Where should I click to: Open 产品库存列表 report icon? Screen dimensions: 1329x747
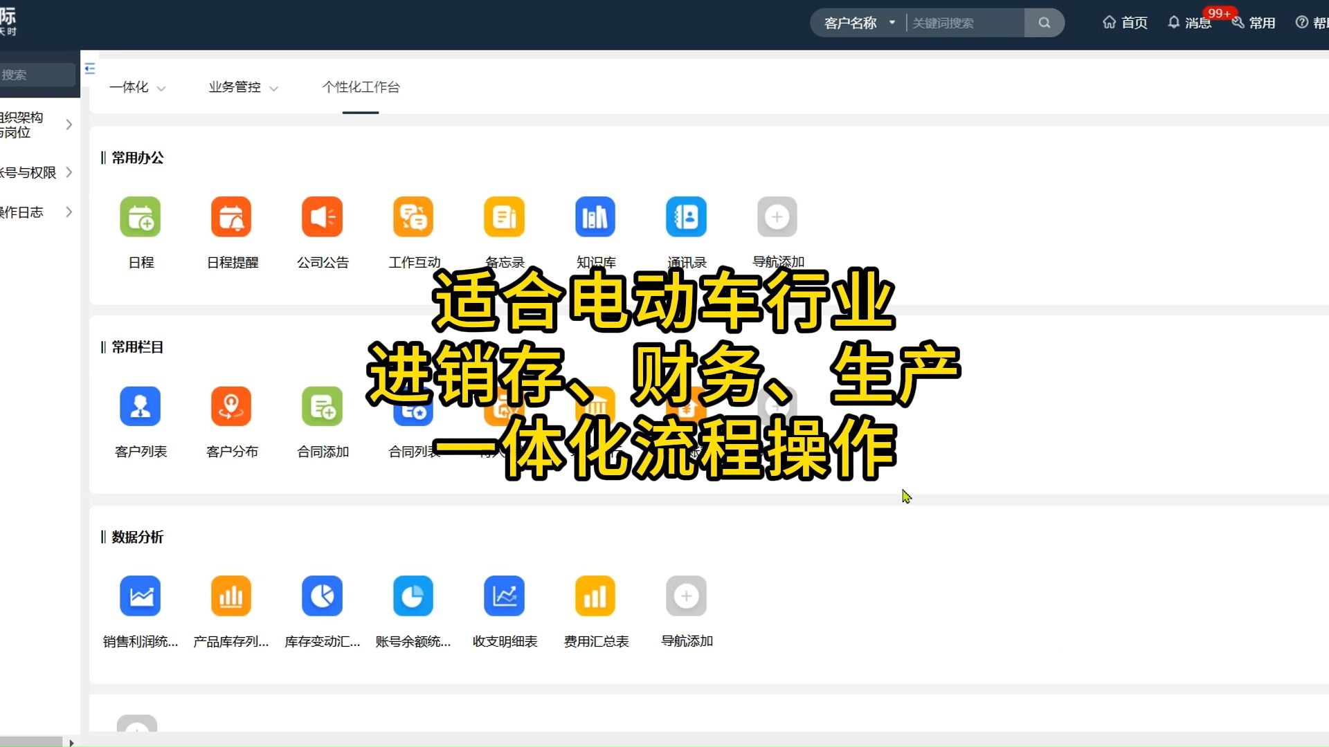coord(231,596)
